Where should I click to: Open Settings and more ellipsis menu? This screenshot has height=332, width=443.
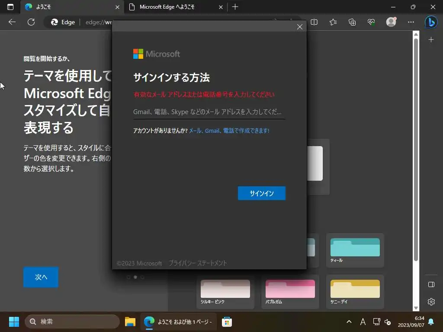point(411,22)
